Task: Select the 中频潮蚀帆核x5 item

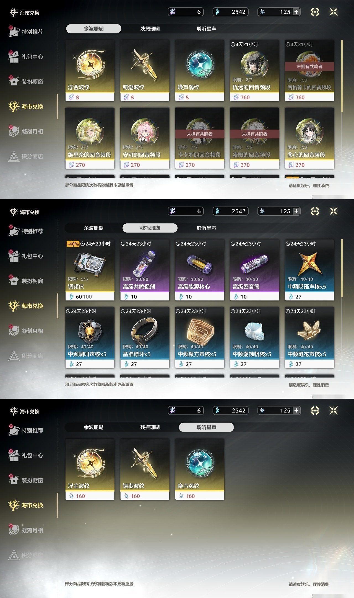Action: click(x=254, y=337)
